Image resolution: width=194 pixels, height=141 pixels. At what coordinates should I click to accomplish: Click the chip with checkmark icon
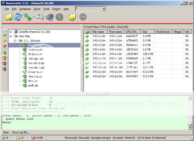pos(49,17)
